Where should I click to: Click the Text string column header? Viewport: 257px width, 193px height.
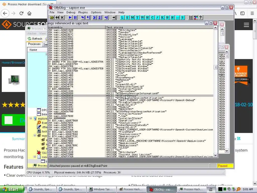159,27
